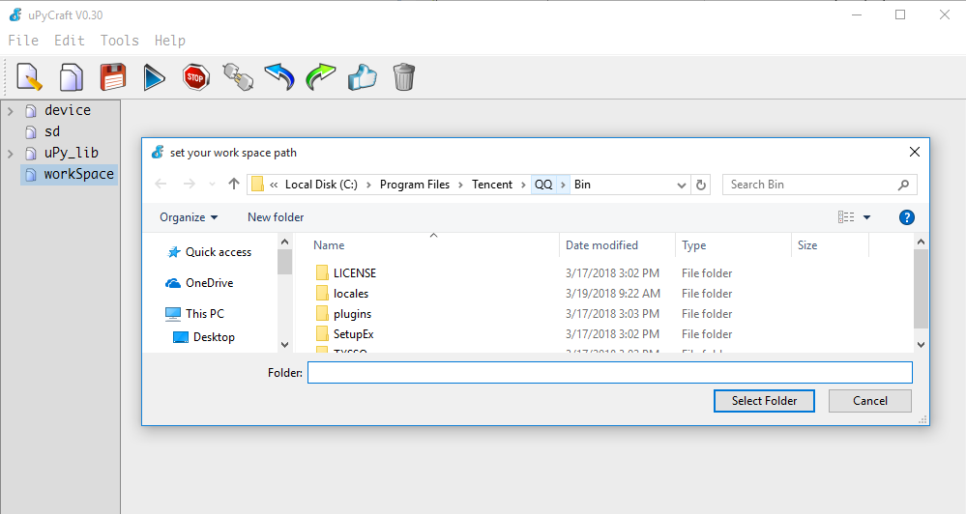Click New folder in the dialog
Viewport: 966px width, 514px height.
coord(276,217)
